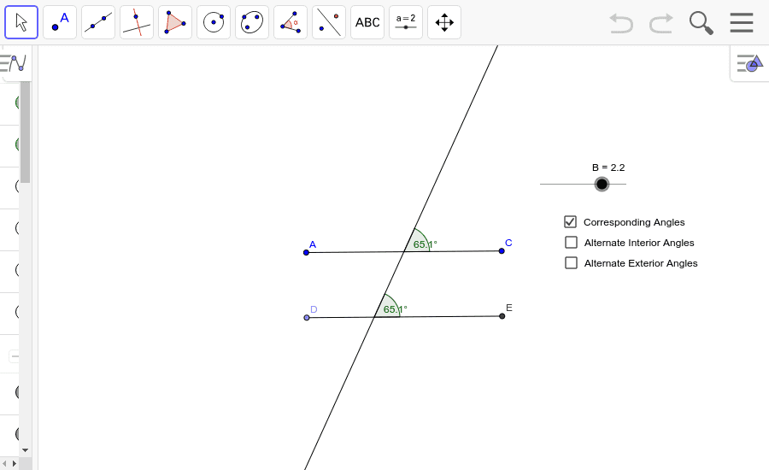Select the Circle with center tool
The image size is (769, 470).
(214, 22)
